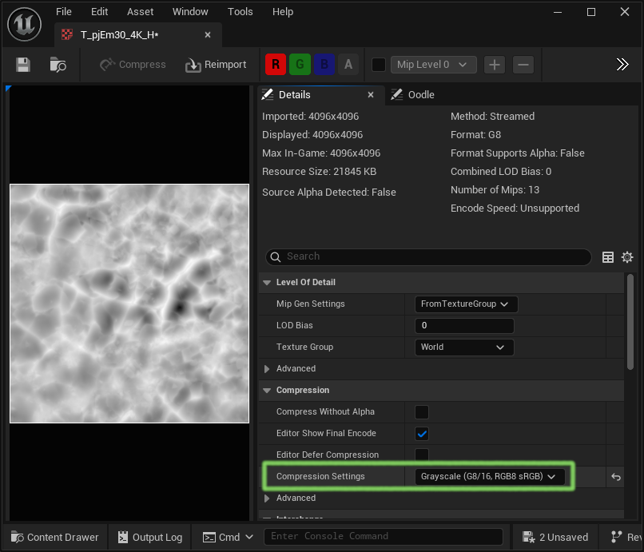644x552 pixels.
Task: Click the Imported: 4096x4096 text
Action: (311, 117)
